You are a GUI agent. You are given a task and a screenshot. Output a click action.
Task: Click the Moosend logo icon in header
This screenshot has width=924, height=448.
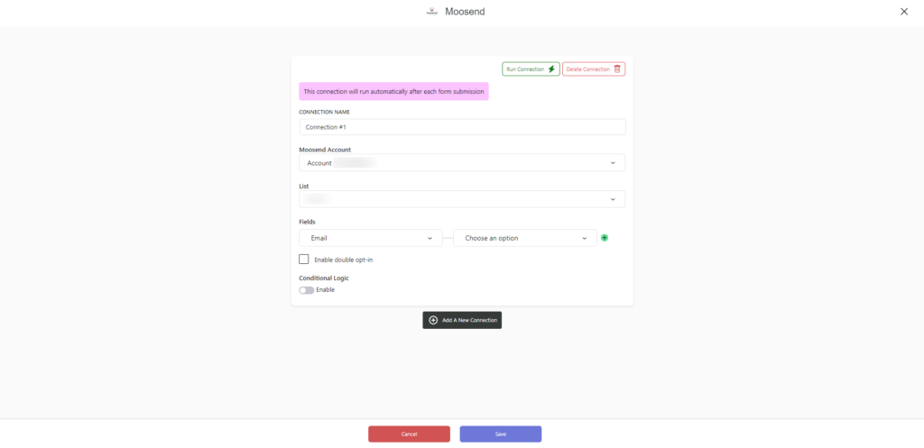point(432,11)
